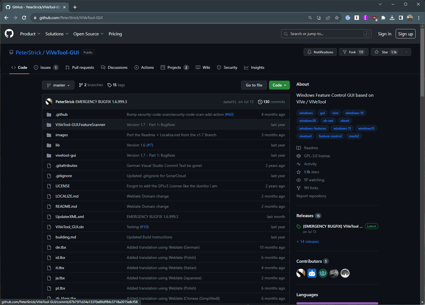425x305 pixels.
Task: Click the share page icon in address bar
Action: 328,18
